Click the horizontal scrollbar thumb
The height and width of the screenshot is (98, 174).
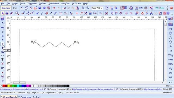(20, 83)
